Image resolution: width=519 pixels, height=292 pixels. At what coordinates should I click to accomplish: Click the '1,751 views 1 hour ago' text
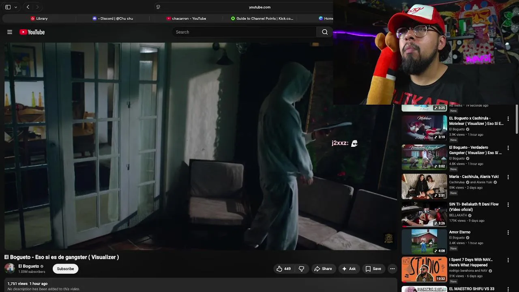point(27,283)
